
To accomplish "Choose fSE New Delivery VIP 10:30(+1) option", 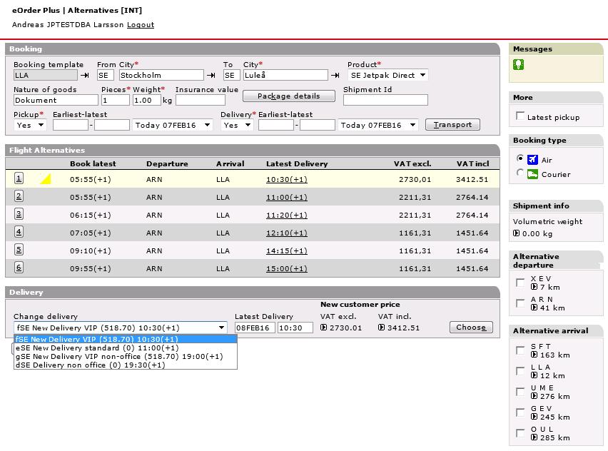I will point(126,339).
